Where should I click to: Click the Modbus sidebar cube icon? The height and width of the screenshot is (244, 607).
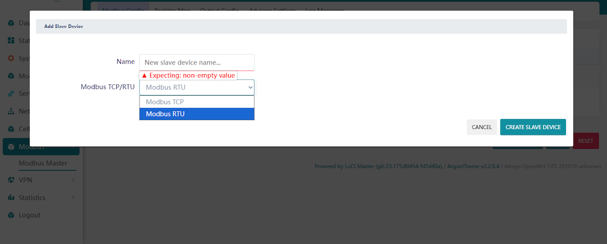point(11,147)
